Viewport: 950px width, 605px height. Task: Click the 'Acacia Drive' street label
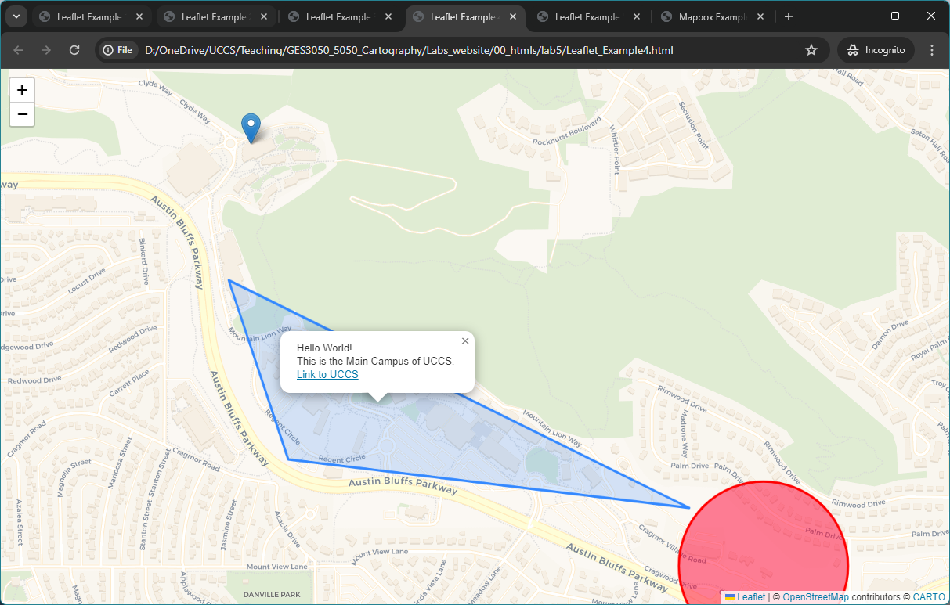pyautogui.click(x=287, y=529)
